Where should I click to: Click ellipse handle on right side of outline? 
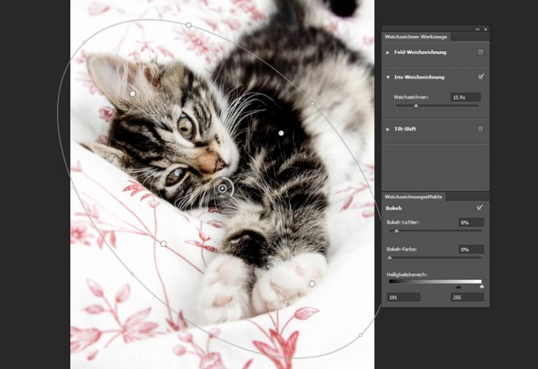click(312, 103)
